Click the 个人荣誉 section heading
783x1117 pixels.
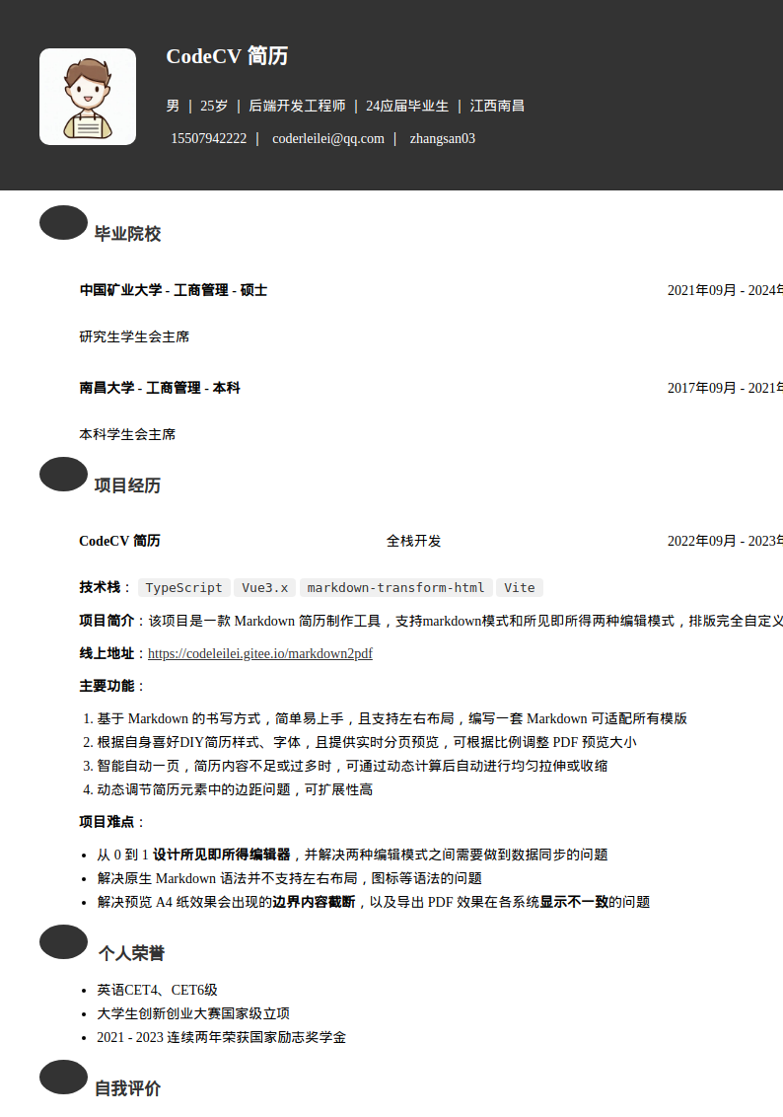(132, 953)
